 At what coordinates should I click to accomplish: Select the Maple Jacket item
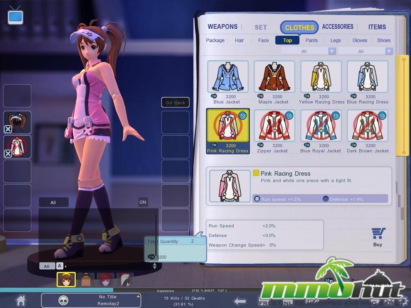(274, 82)
